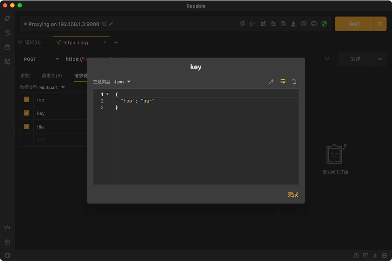Viewport: 392px width, 261px height.
Task: Toggle word wrap in the JSON viewer
Action: (x=283, y=81)
